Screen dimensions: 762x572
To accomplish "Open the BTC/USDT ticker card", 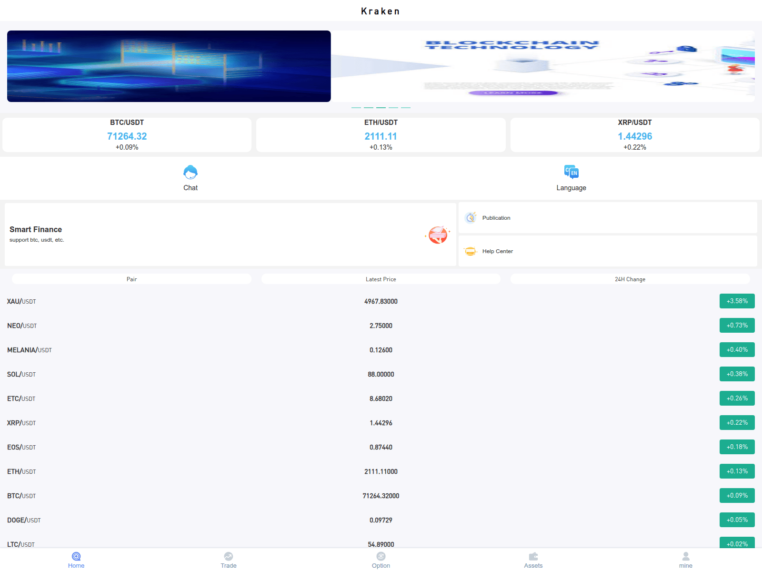I will [127, 135].
